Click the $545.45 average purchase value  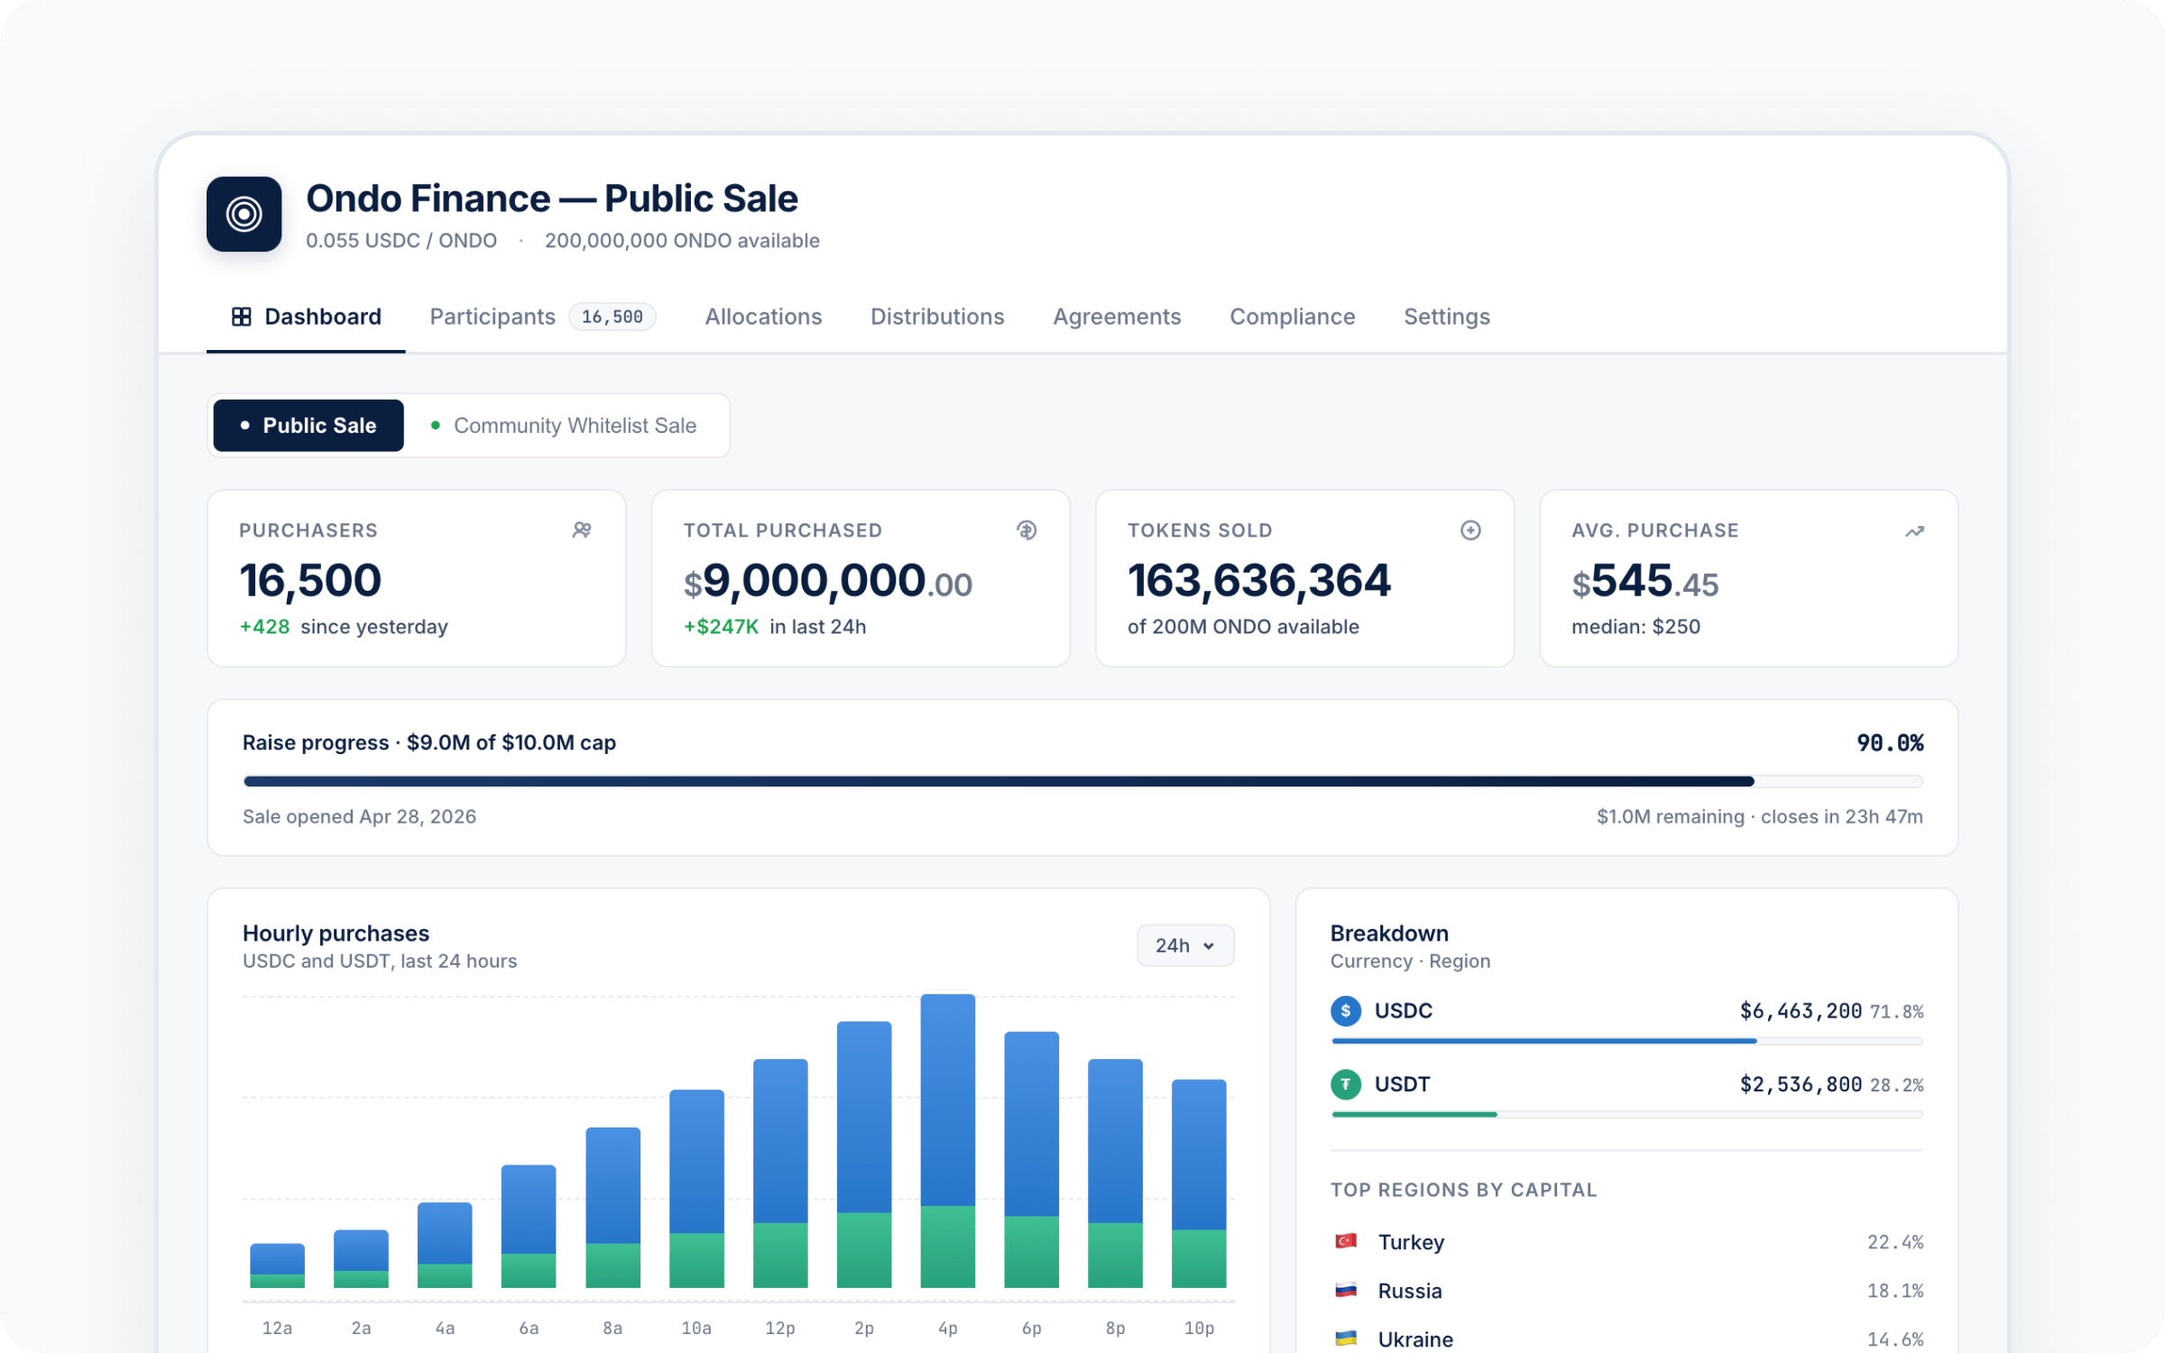tap(1645, 580)
